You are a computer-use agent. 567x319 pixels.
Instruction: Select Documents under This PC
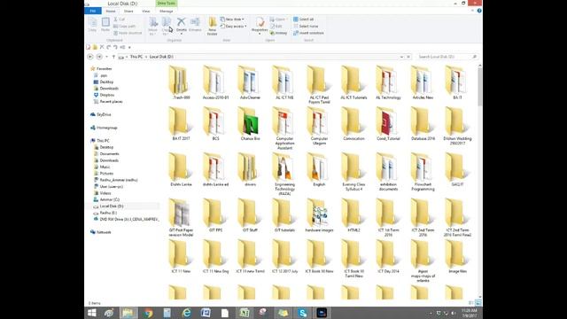tap(109, 153)
